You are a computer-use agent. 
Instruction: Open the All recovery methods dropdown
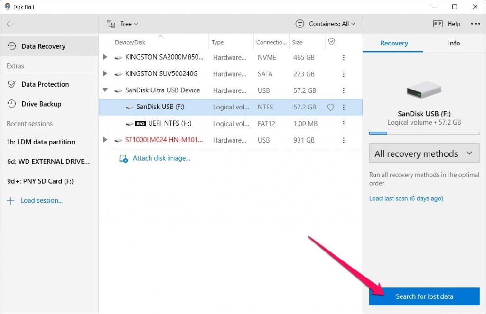[x=424, y=153]
